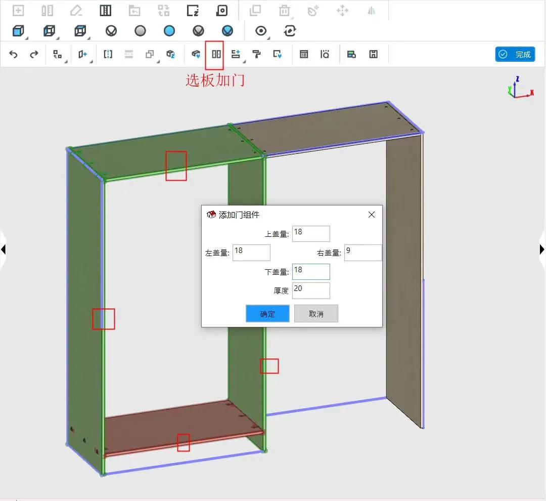
Task: Click the undo arrow
Action: click(14, 54)
